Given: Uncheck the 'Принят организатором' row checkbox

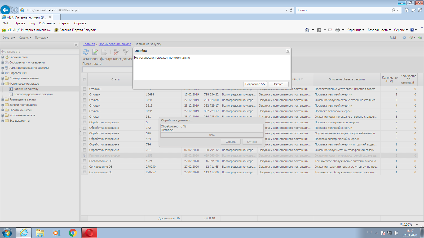Looking at the screenshot, I should [x=84, y=156].
